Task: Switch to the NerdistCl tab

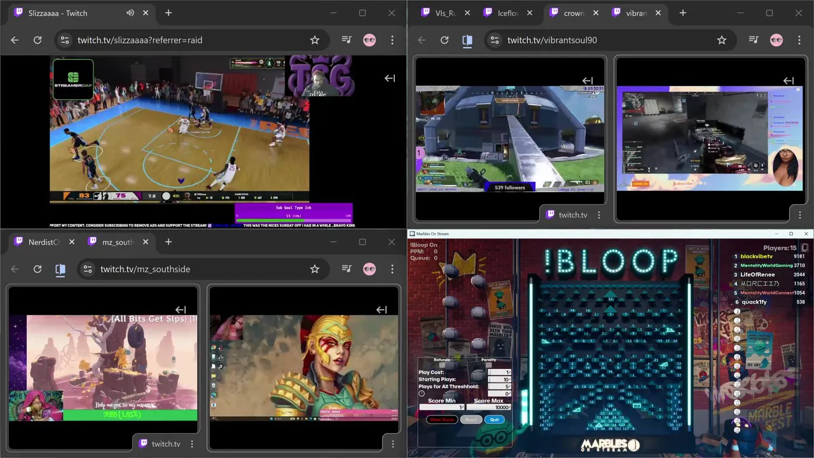Action: point(44,242)
